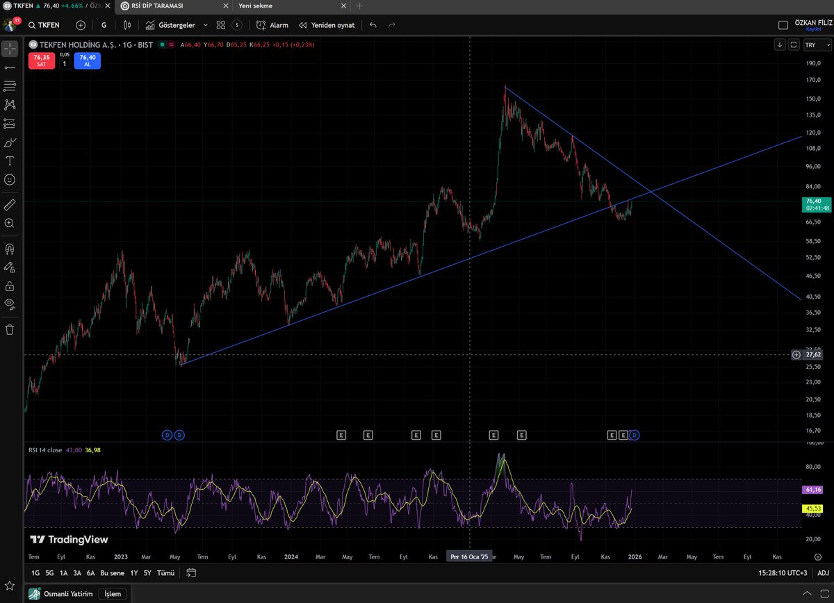834x603 pixels.
Task: Toggle stay in drawing mode
Action: (x=10, y=267)
